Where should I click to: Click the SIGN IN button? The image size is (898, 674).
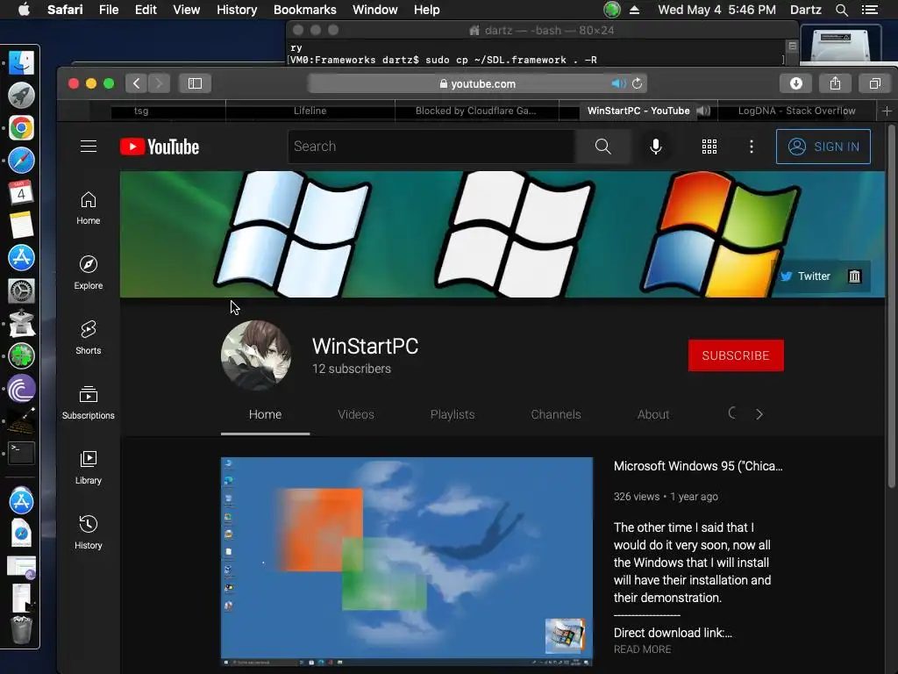coord(823,147)
